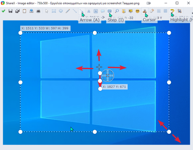Pick the Freehand pencil tool
This screenshot has width=193, height=150.
[68, 11]
